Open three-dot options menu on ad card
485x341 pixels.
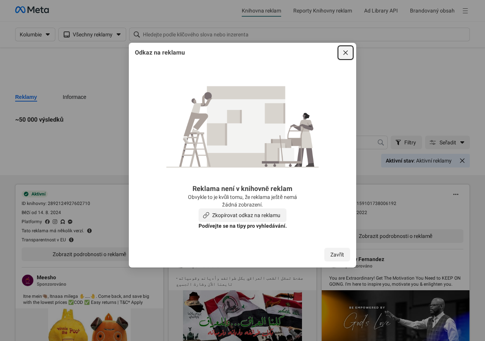455,194
